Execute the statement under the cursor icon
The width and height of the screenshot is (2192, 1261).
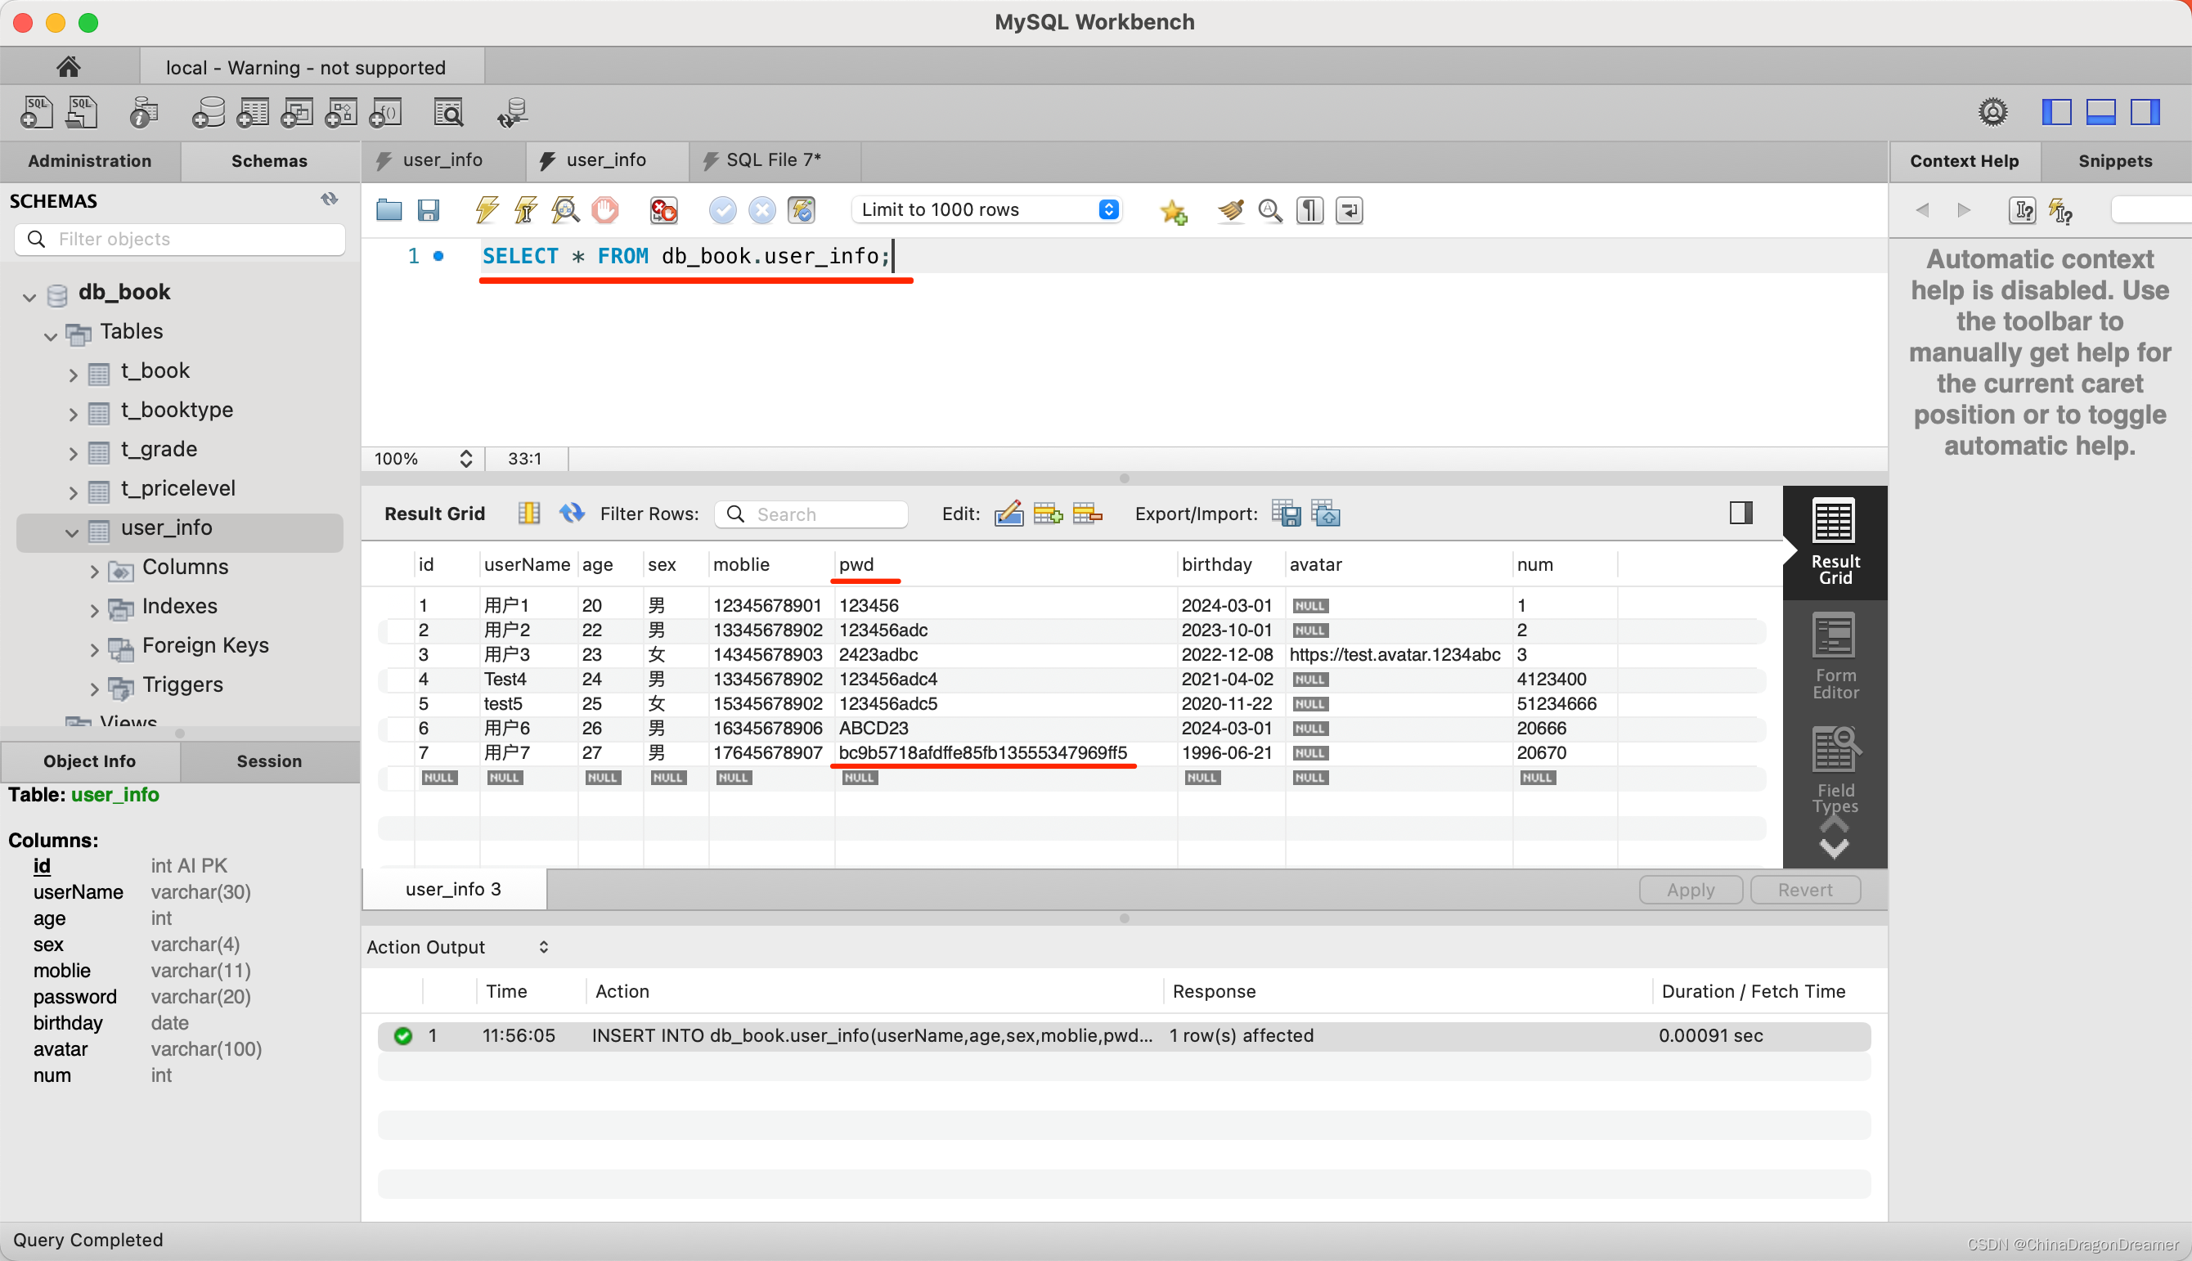[x=526, y=210]
